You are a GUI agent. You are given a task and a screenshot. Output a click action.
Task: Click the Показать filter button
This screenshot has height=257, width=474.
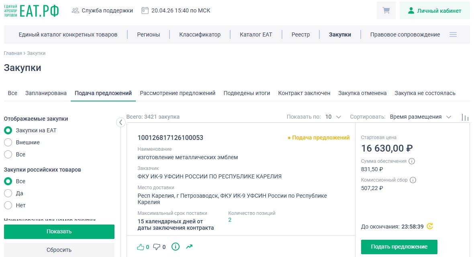(x=59, y=232)
